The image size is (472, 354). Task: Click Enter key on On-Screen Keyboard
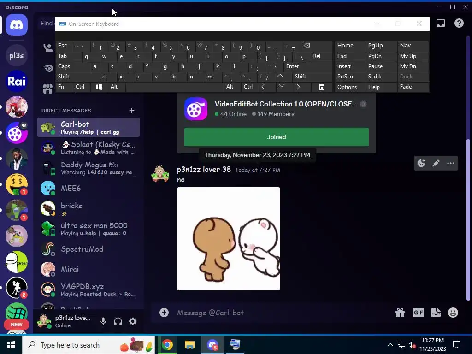[x=308, y=66]
